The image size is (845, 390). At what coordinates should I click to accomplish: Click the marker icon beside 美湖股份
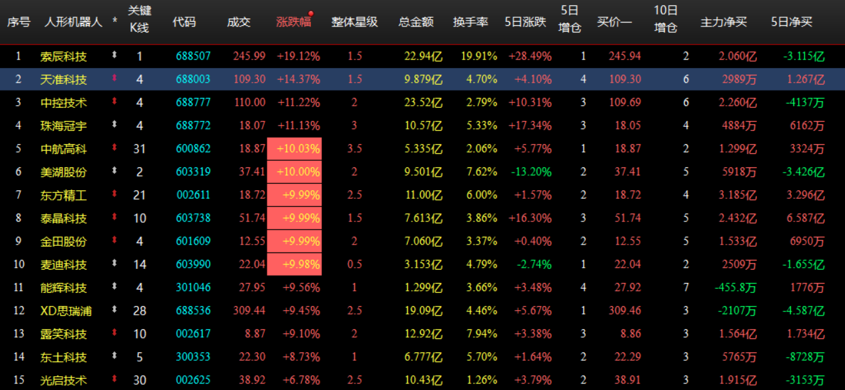click(114, 171)
